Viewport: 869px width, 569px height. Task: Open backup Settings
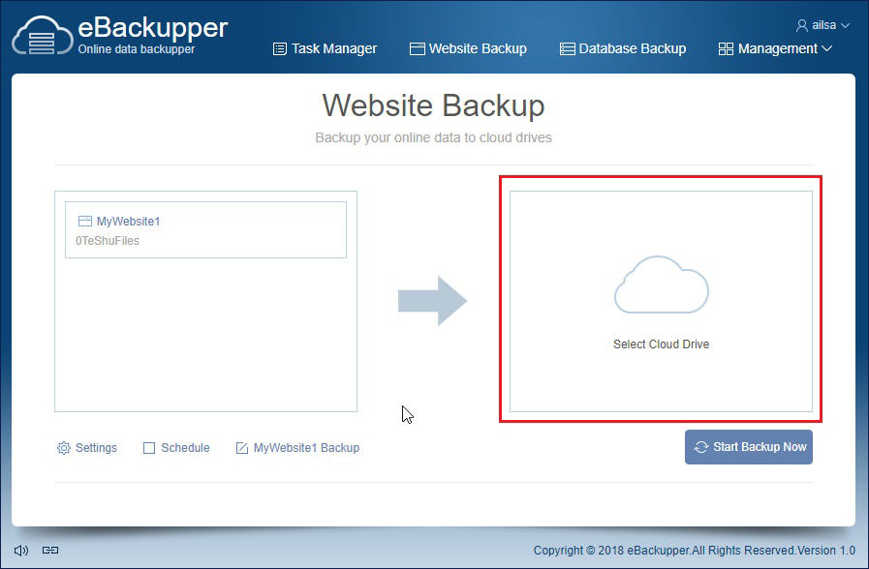click(87, 448)
